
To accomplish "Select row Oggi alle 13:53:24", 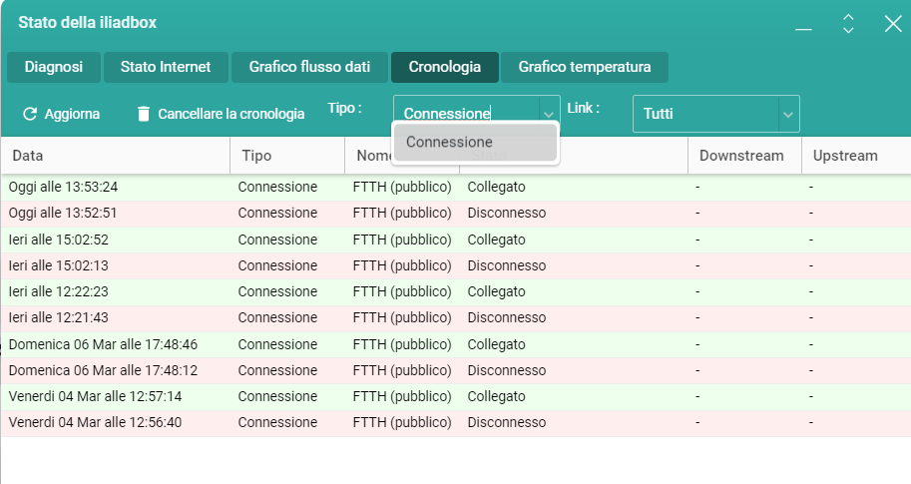I will pos(455,187).
